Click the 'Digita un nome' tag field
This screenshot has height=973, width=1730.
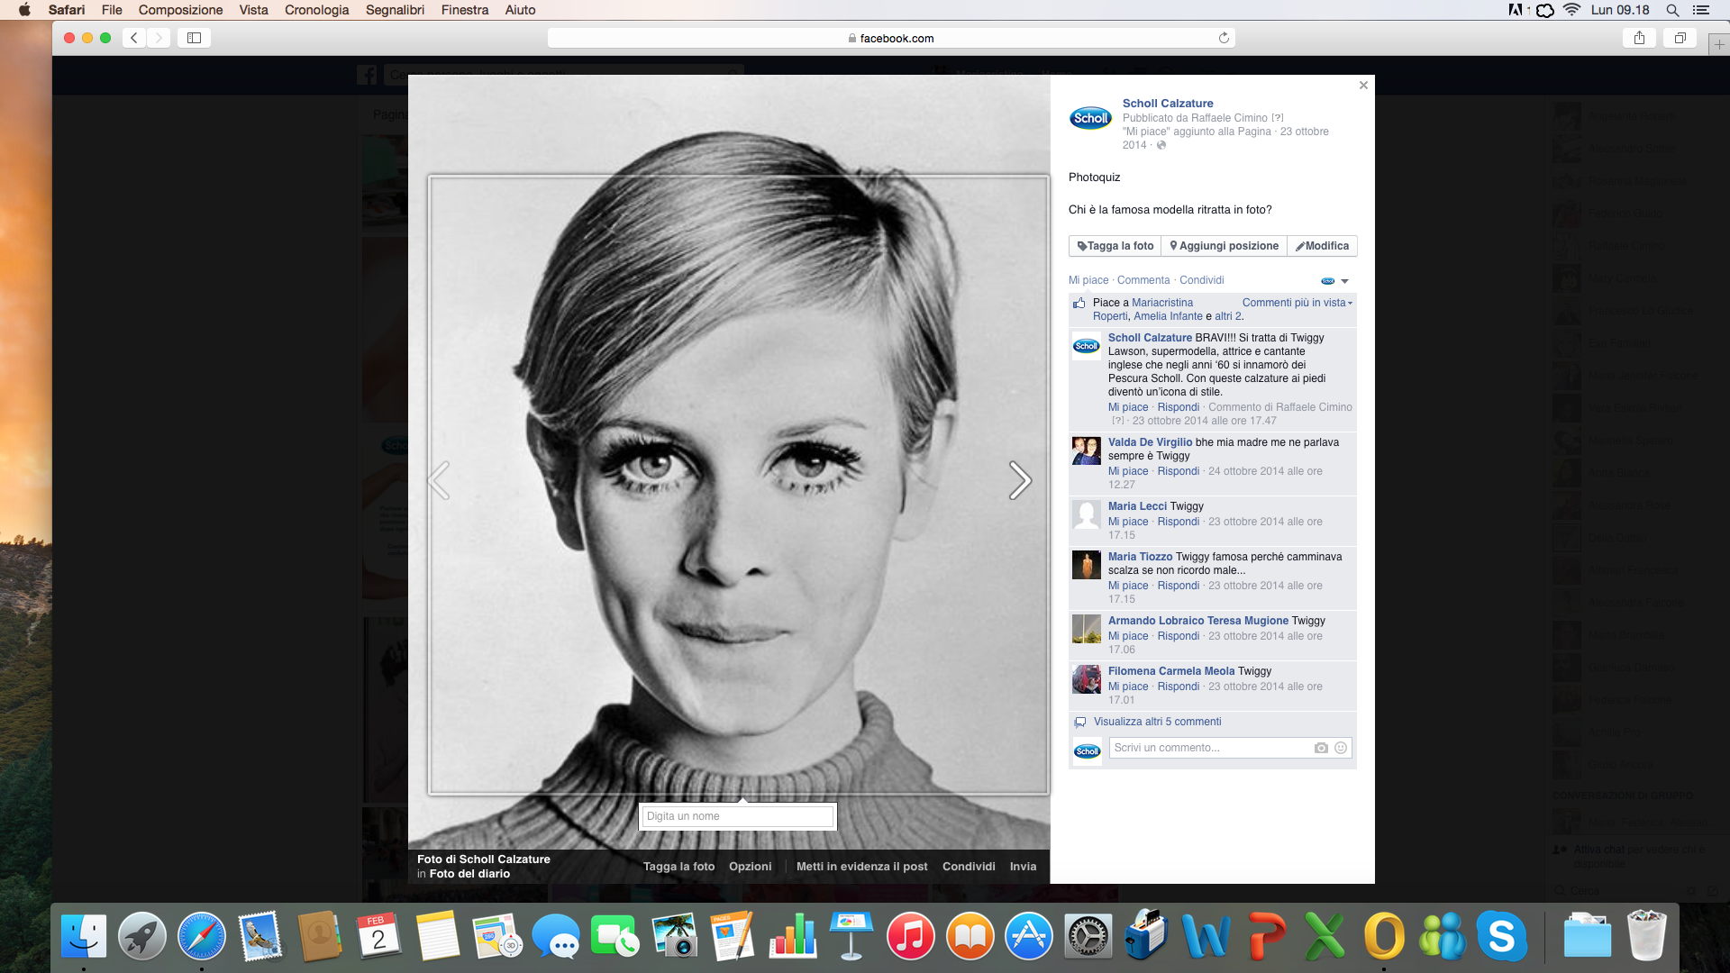coord(737,816)
